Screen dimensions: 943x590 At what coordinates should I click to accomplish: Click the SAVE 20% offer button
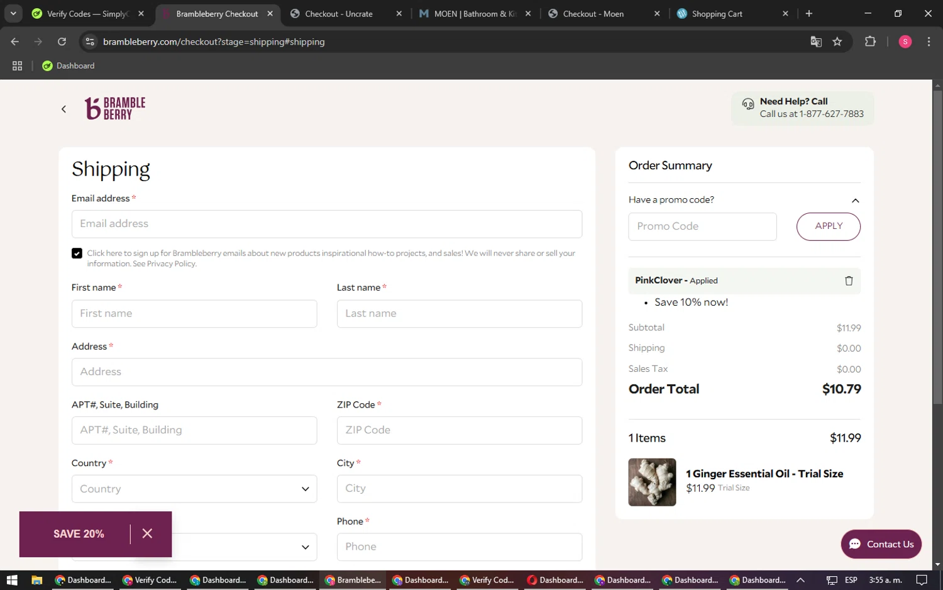pos(79,534)
